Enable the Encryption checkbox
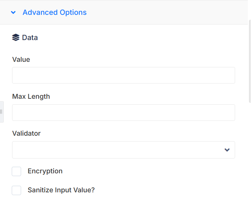Viewport: 251px width, 212px height. (x=17, y=171)
